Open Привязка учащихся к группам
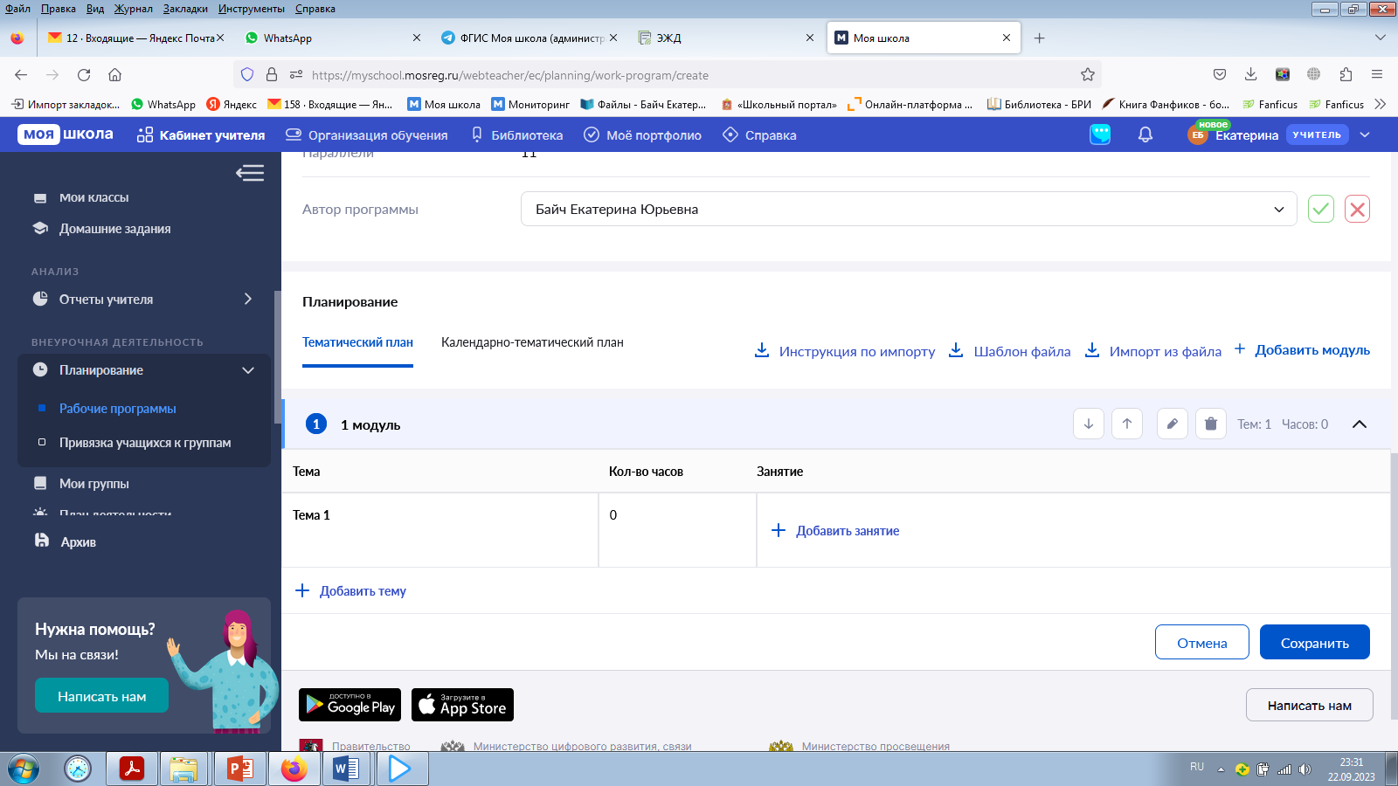Screen dimensions: 1398x786 coord(145,443)
